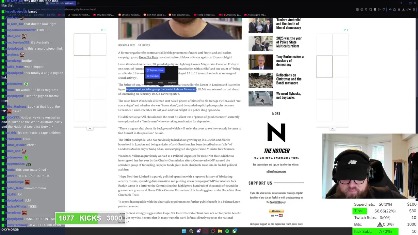
Task: Open 'Modern Australia and the death of liberal democracy' article
Action: (x=288, y=23)
